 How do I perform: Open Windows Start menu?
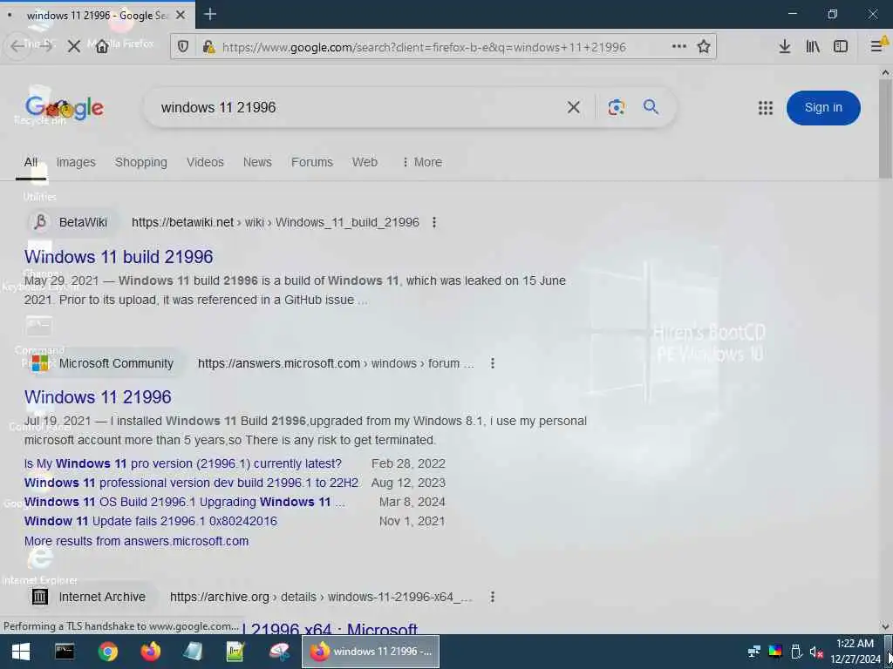click(x=21, y=652)
